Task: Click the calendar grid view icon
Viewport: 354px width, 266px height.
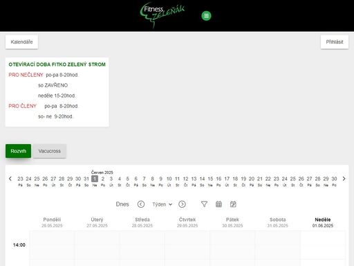Action: click(x=218, y=204)
